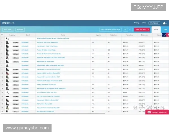Click the envelope icon in Contact import.io
The height and width of the screenshot is (135, 169).
click(149, 112)
